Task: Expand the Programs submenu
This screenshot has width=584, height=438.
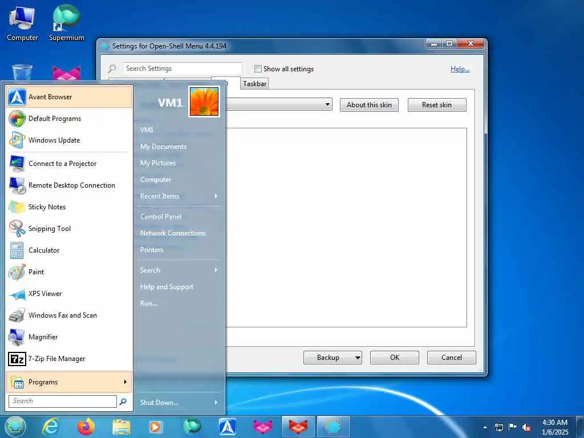Action: [x=69, y=382]
